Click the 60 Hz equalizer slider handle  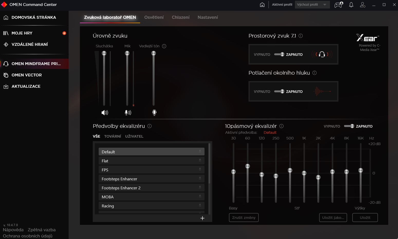coord(248,166)
